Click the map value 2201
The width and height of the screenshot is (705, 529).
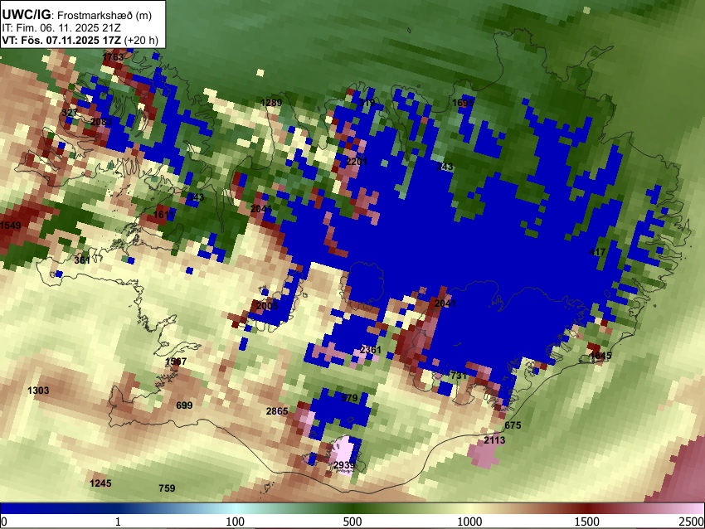tap(357, 161)
